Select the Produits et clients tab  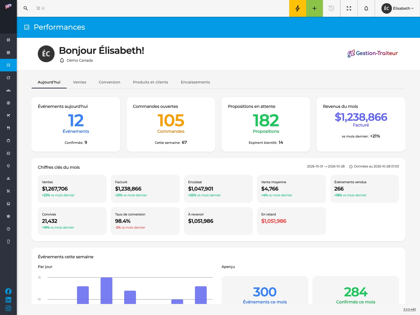150,82
